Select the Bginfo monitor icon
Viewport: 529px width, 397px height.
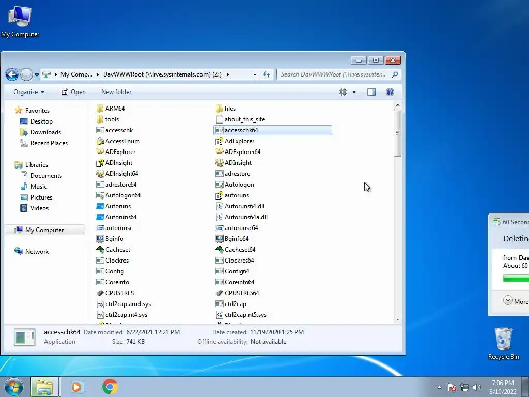[x=100, y=239]
